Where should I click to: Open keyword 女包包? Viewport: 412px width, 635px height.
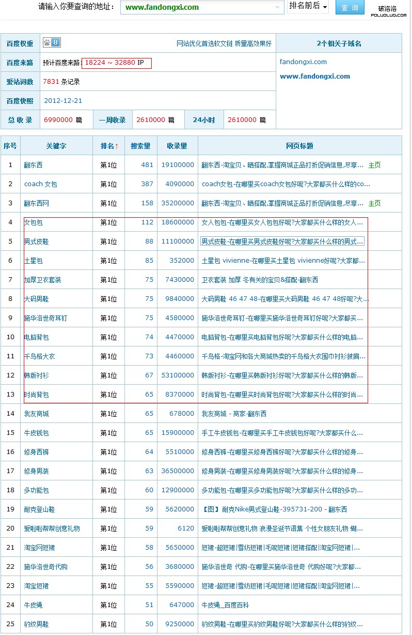pos(33,222)
